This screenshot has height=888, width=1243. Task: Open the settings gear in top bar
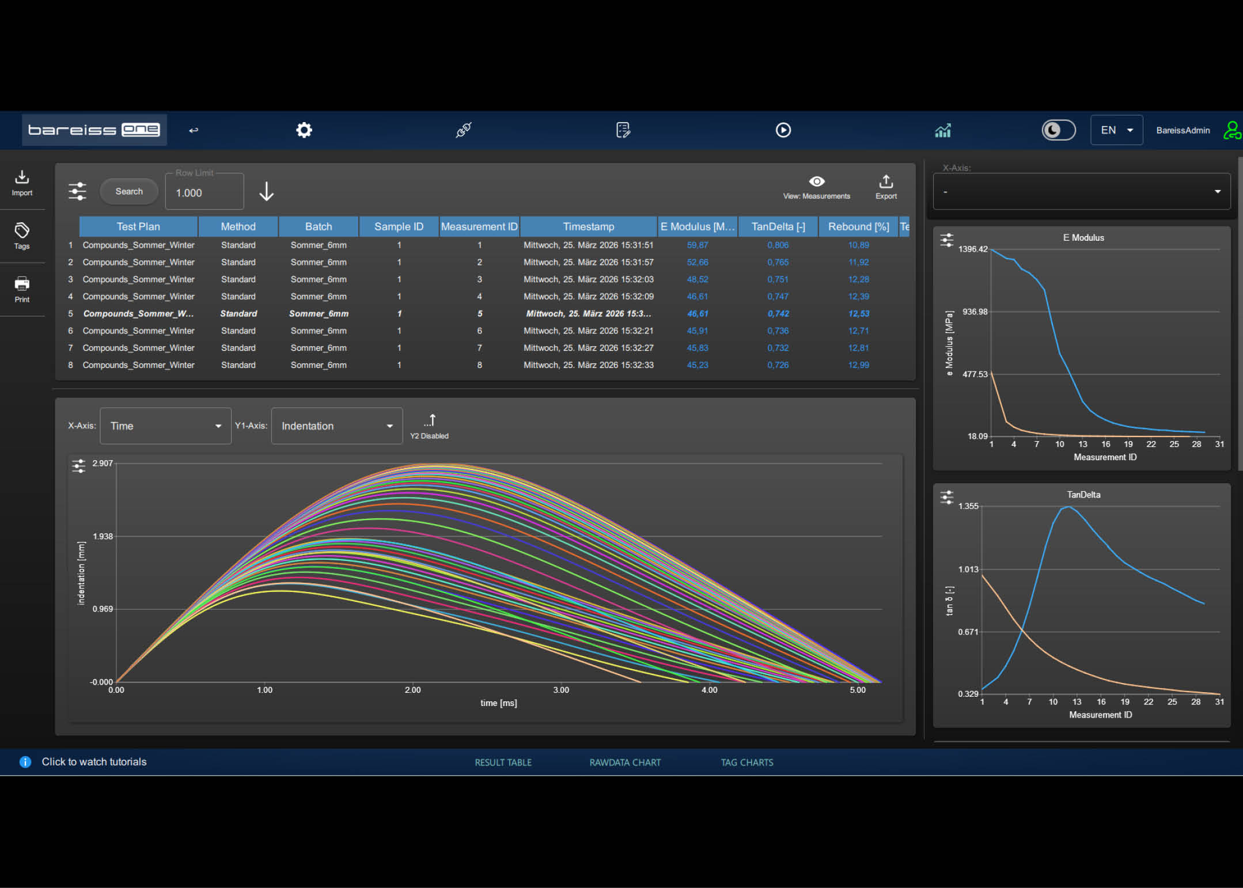pyautogui.click(x=304, y=130)
